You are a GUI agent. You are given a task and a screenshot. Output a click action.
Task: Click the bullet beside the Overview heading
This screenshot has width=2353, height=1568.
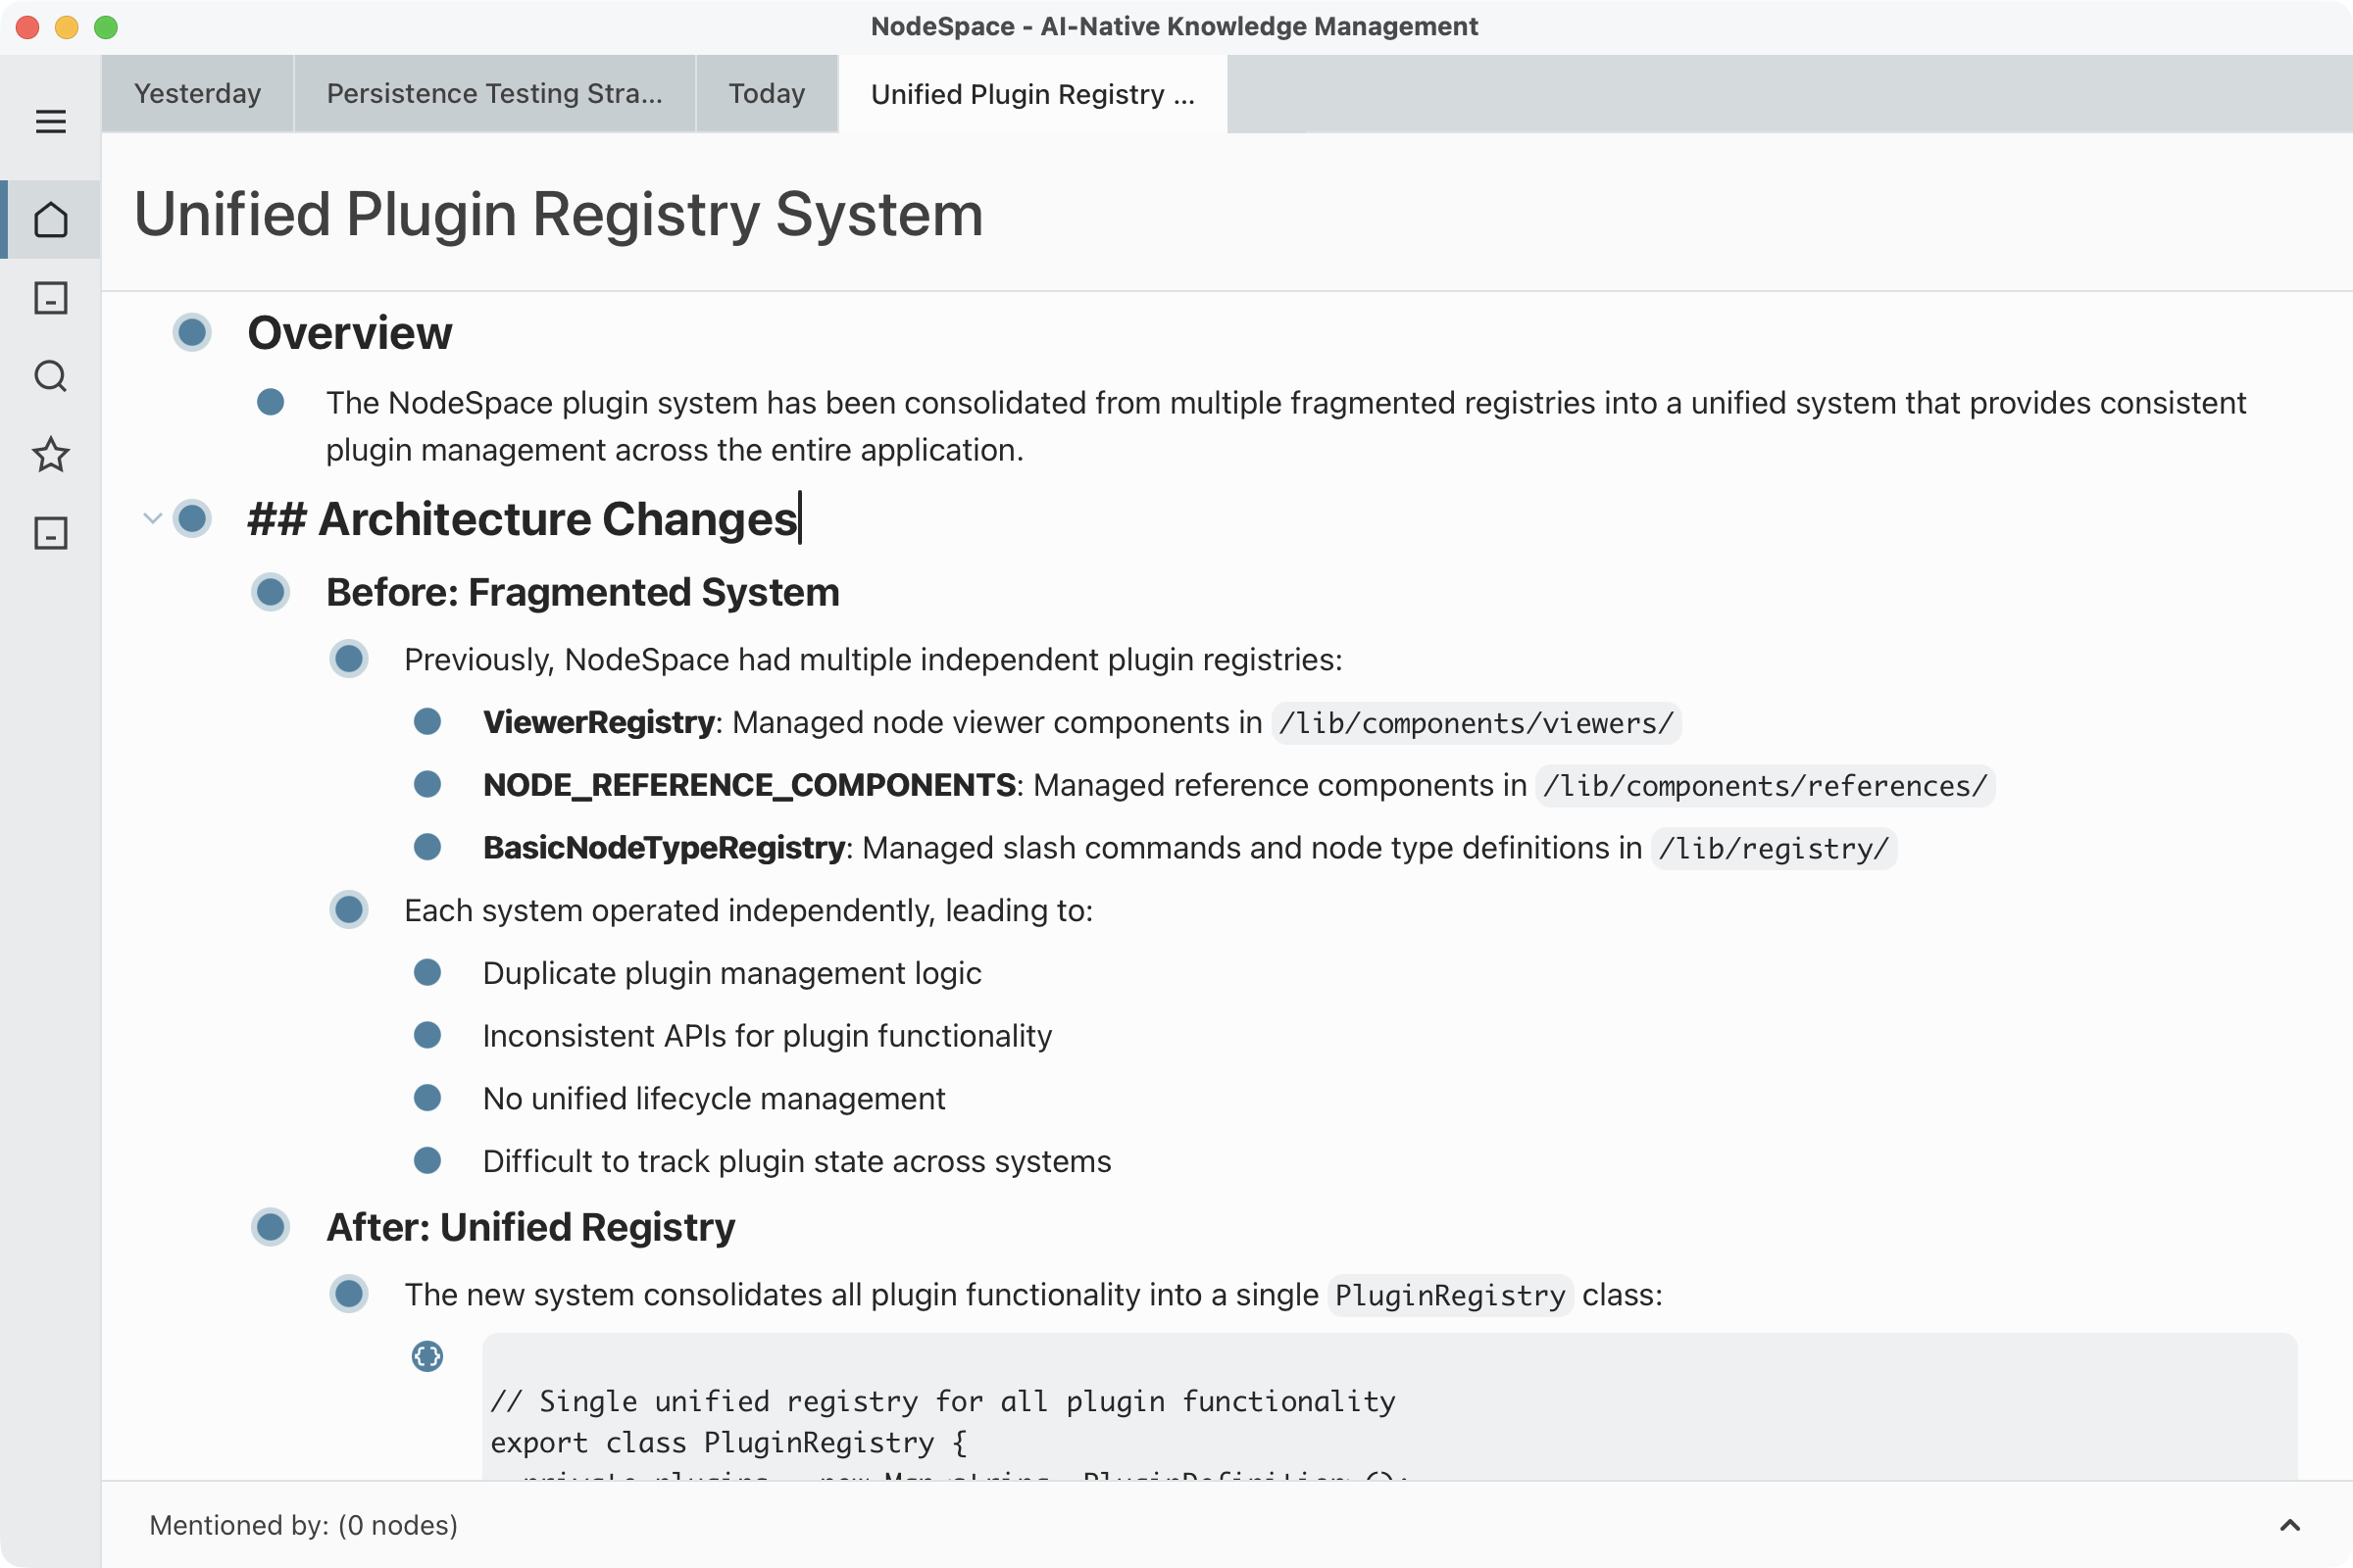pos(192,333)
